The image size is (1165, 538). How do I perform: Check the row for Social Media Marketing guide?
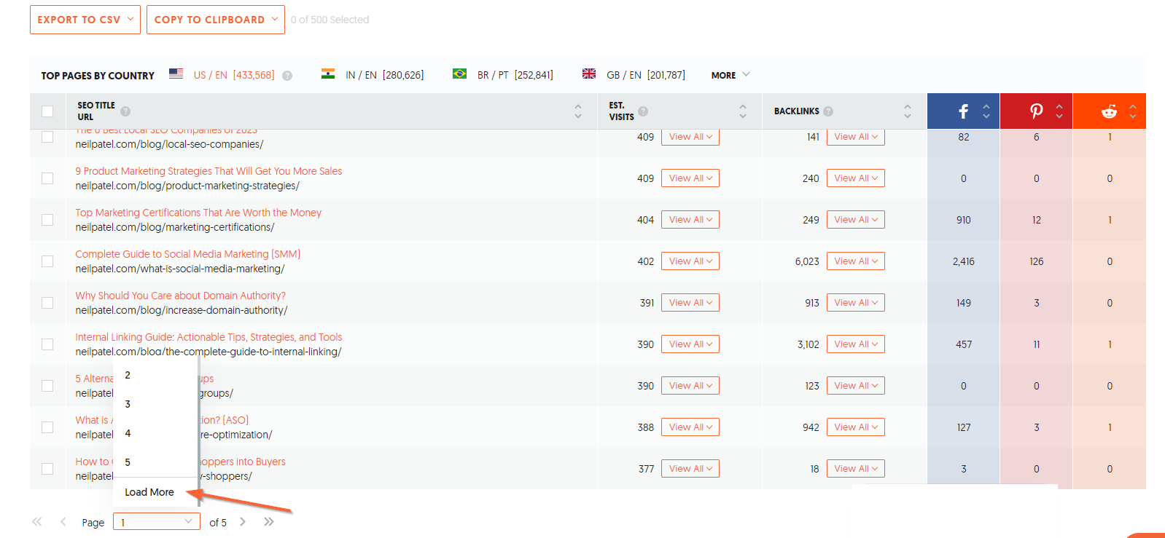pos(47,261)
